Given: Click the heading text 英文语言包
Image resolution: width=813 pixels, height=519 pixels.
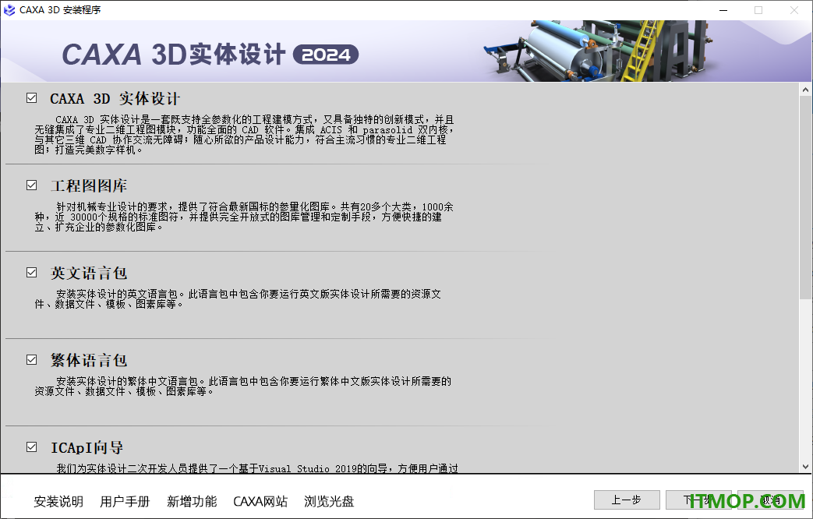Looking at the screenshot, I should coord(89,273).
